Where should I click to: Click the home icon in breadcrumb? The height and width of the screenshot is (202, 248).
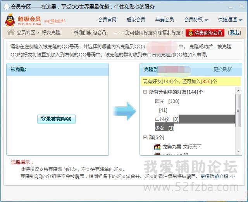(x=11, y=32)
